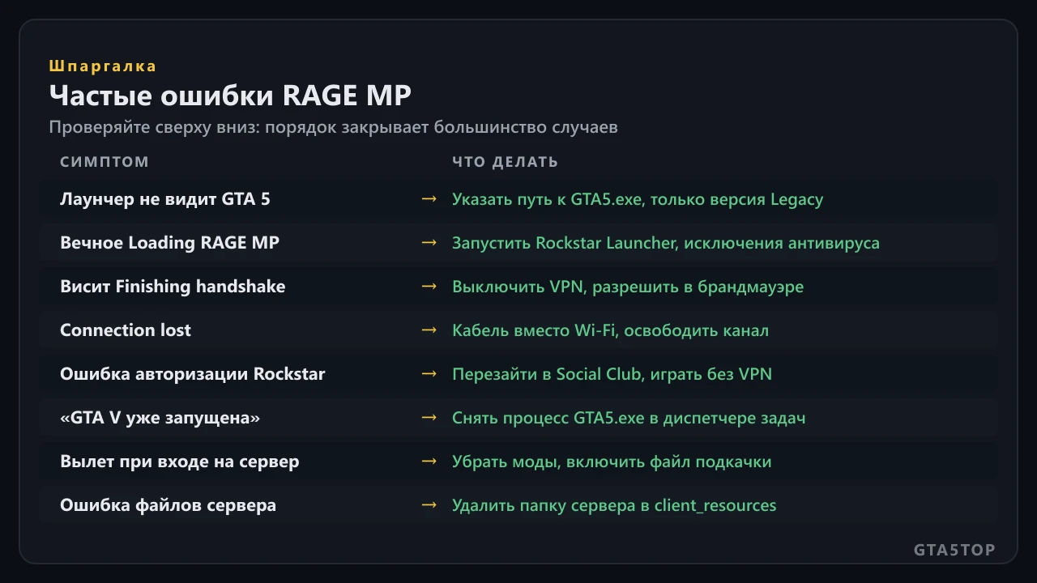Click the fix "Указать путь к GTA5.exe, только версия Legacy"
Screen dimensions: 1037x583
[638, 199]
